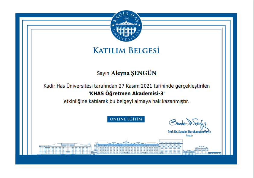Click 'Prof. Dr. Sondan Durukanoğlu Feyiz'
The image size is (254, 178).
[x=189, y=132]
